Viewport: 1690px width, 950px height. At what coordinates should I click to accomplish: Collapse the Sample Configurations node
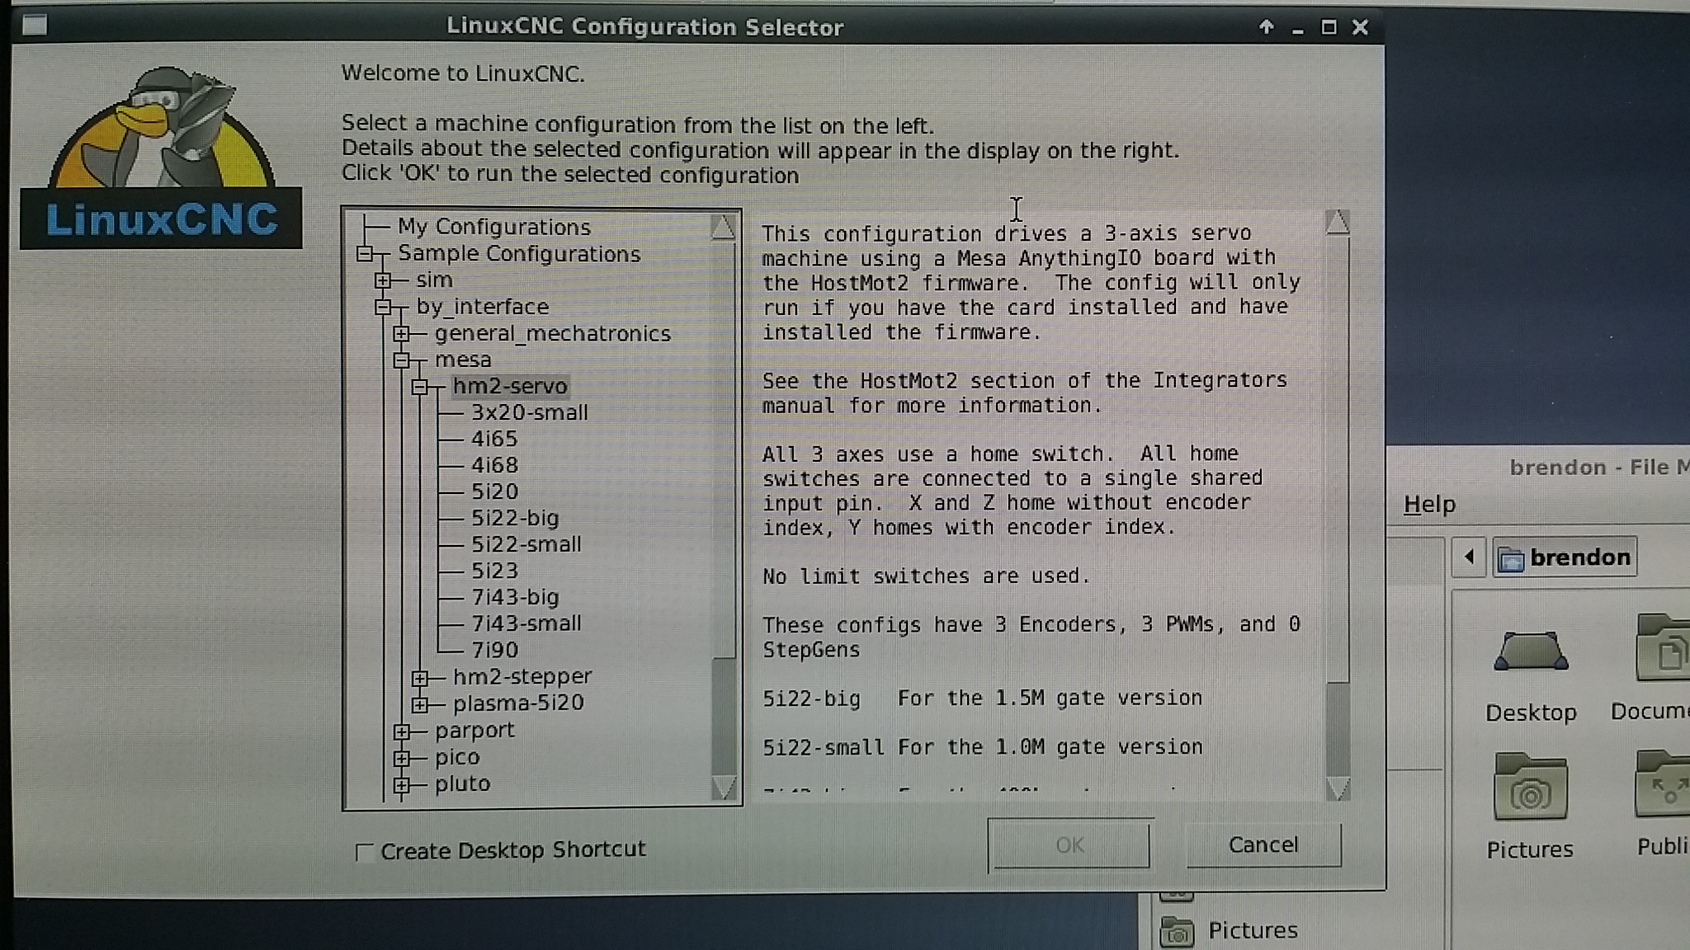366,254
